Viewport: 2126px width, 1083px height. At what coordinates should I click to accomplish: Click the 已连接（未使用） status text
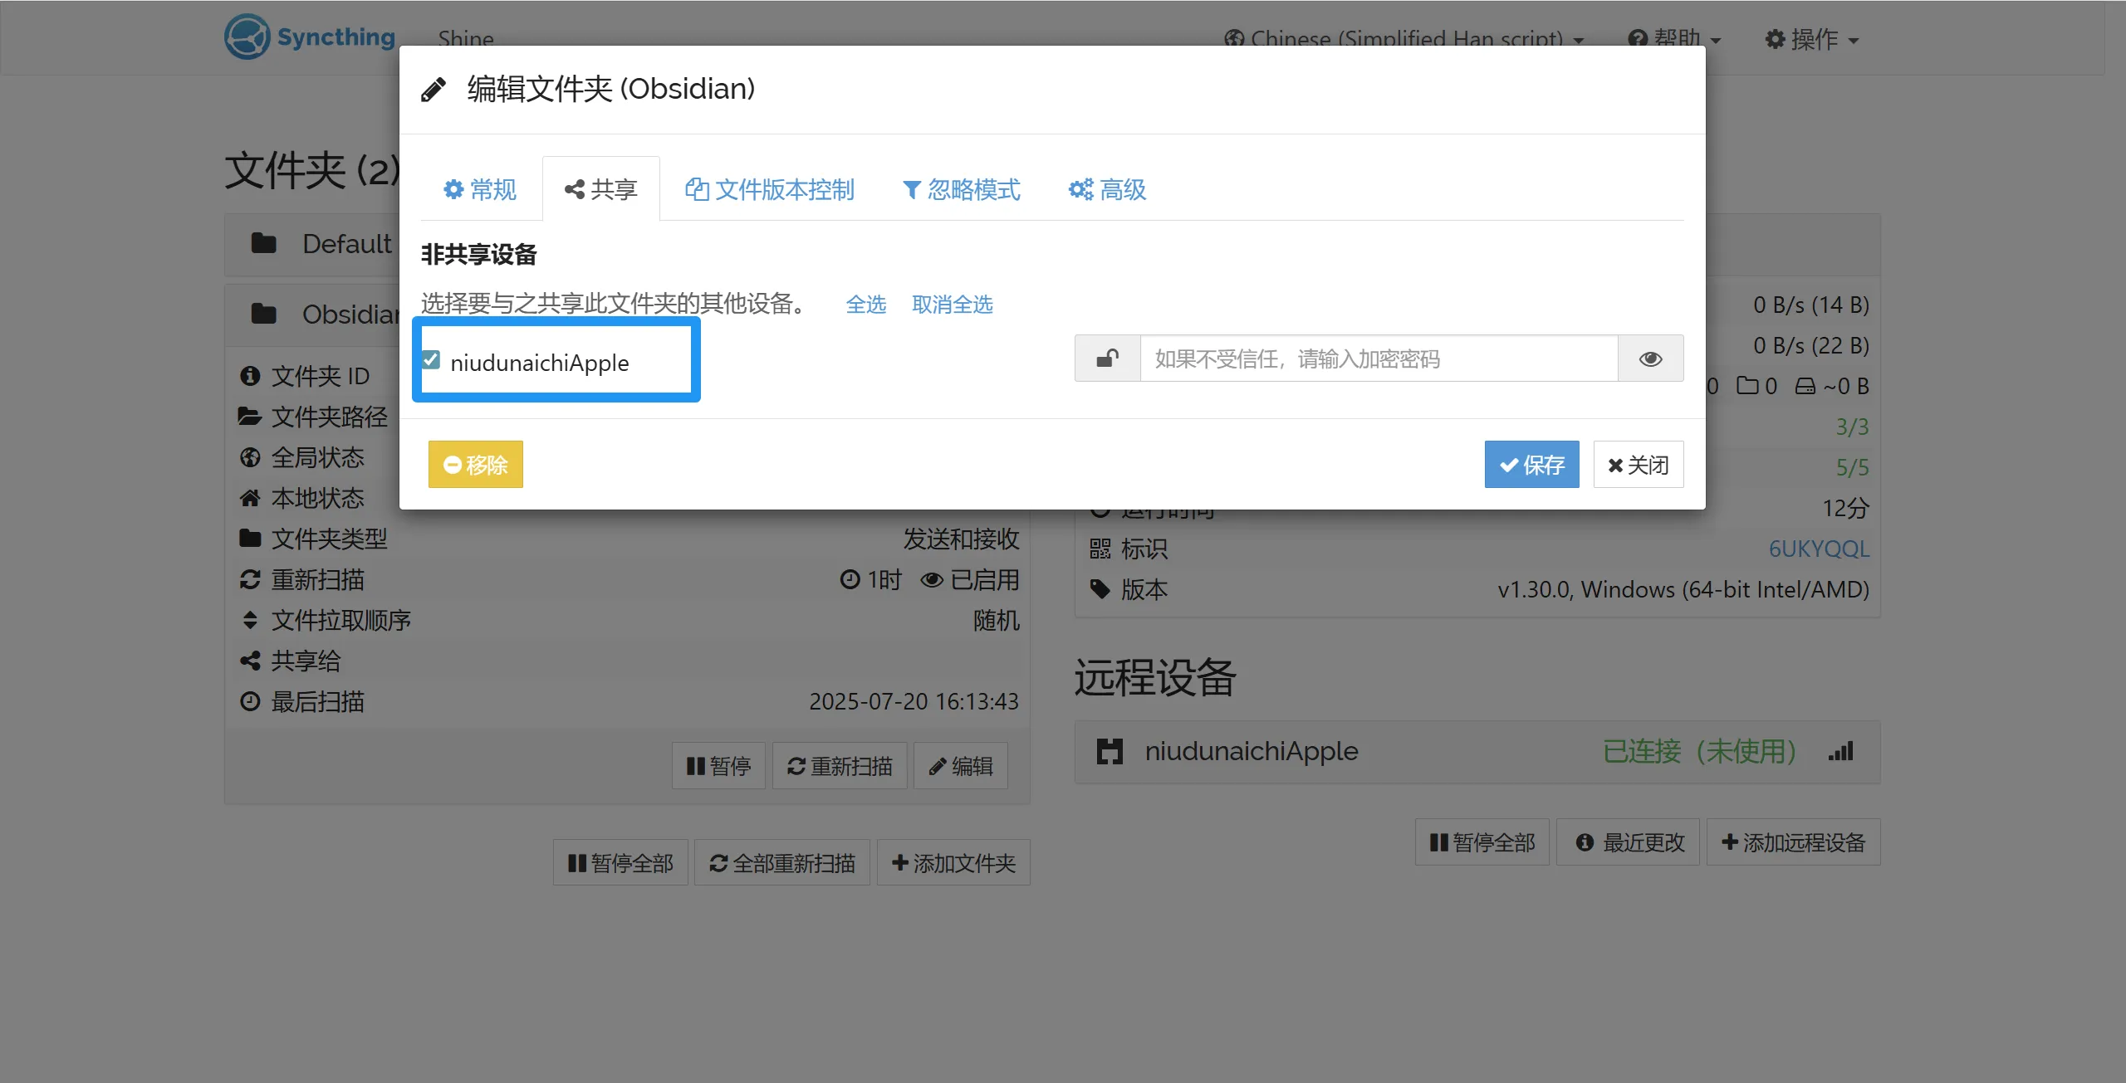tap(1700, 751)
